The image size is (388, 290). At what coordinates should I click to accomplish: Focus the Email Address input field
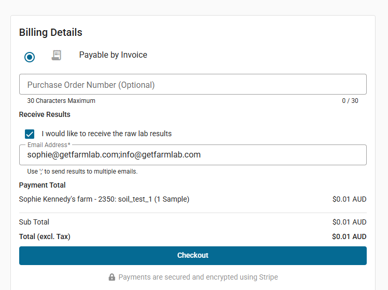(x=192, y=155)
